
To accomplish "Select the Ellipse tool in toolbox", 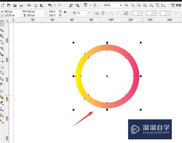I will tap(1, 67).
